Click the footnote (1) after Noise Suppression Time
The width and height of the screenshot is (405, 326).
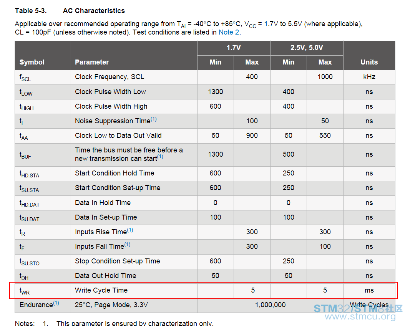click(x=154, y=119)
